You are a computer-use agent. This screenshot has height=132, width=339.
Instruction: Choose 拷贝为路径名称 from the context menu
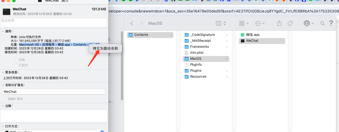105,48
